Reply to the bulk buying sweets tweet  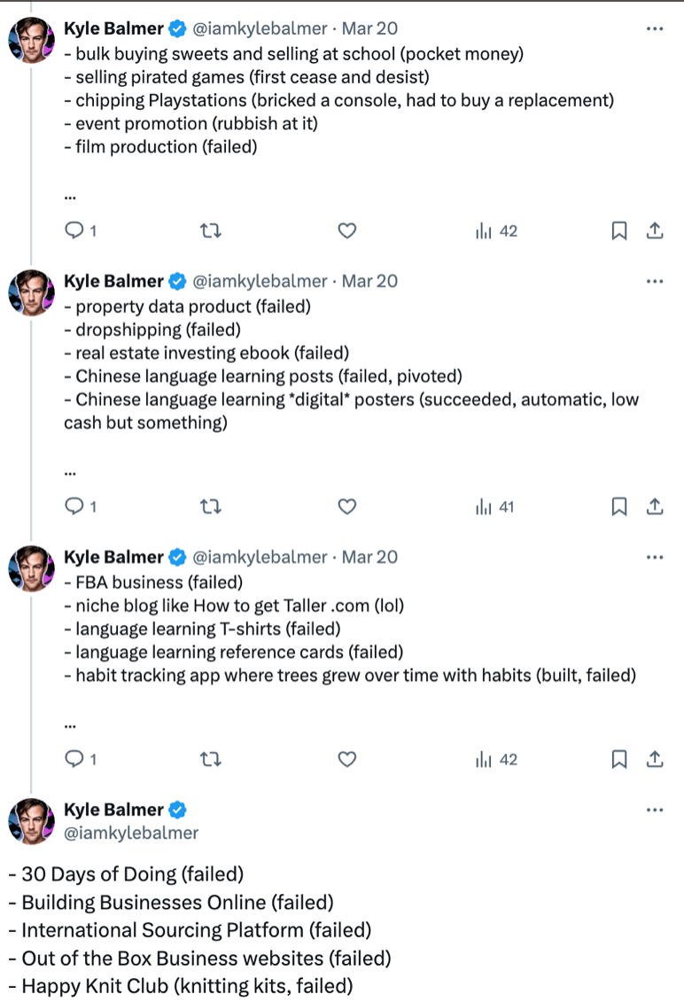click(75, 231)
